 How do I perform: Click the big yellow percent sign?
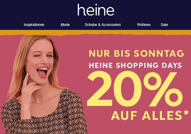click(163, 89)
